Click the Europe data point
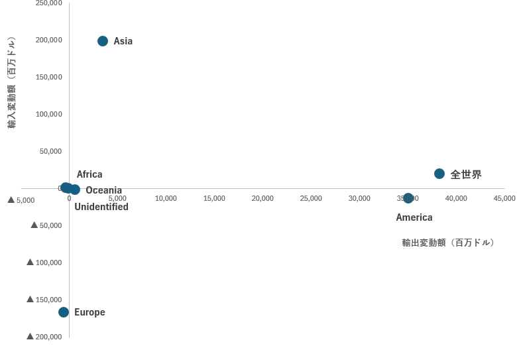This screenshot has width=517, height=348. (x=64, y=312)
